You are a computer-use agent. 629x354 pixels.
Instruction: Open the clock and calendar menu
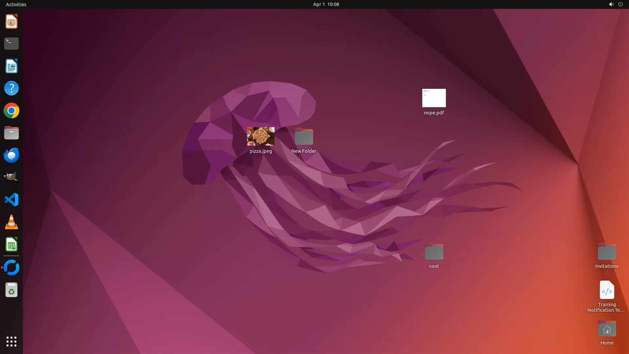tap(326, 4)
